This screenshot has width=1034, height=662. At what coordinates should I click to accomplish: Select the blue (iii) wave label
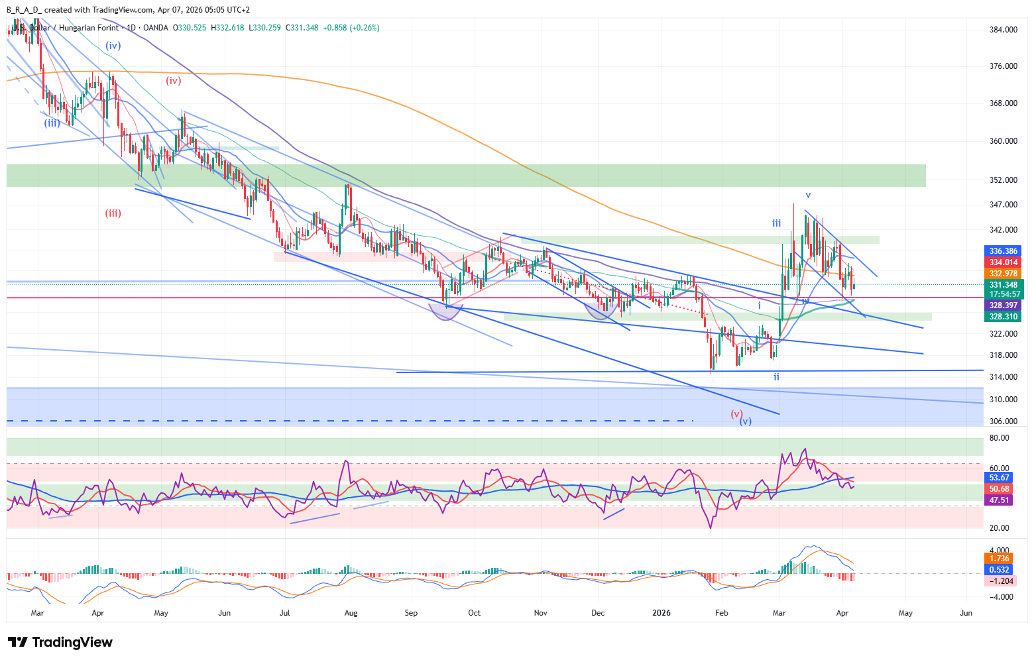point(52,123)
